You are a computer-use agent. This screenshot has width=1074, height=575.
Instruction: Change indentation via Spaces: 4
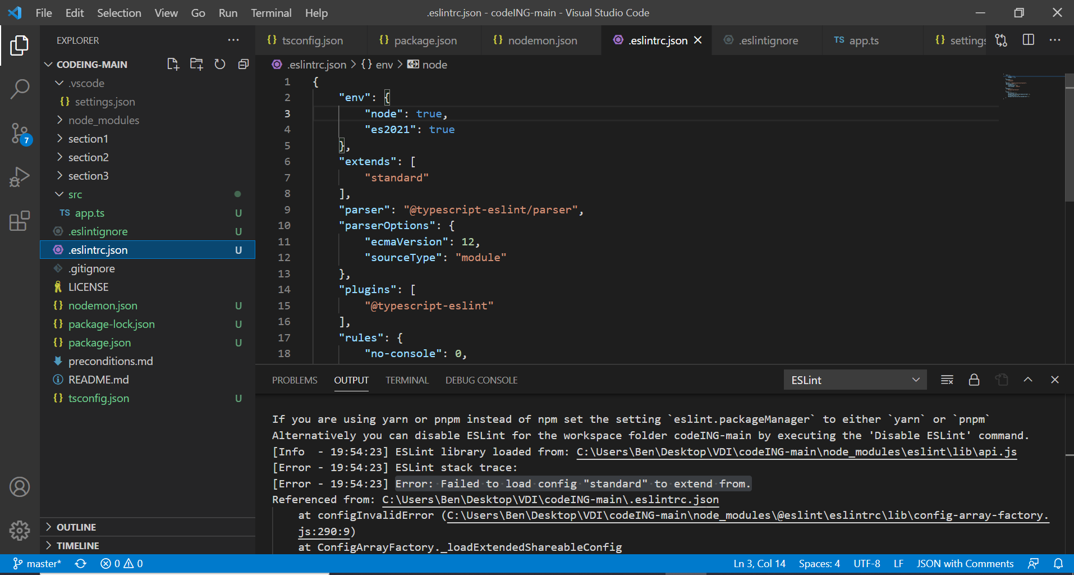819,563
